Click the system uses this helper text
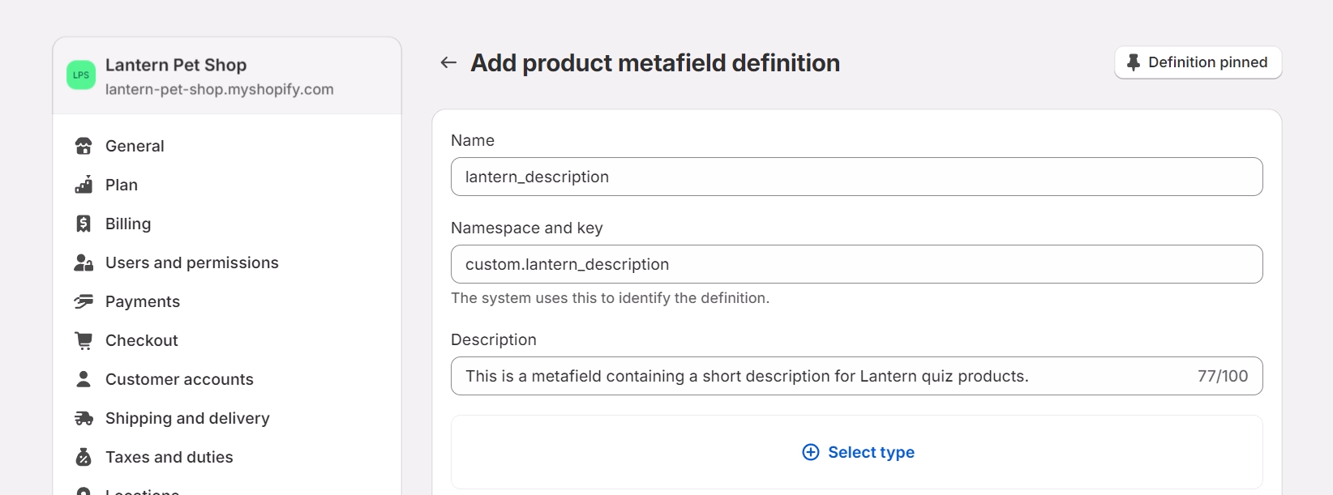This screenshot has height=495, width=1333. pos(610,298)
